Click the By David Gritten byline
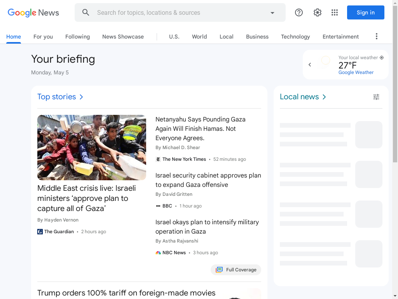The image size is (398, 299). pos(174,194)
